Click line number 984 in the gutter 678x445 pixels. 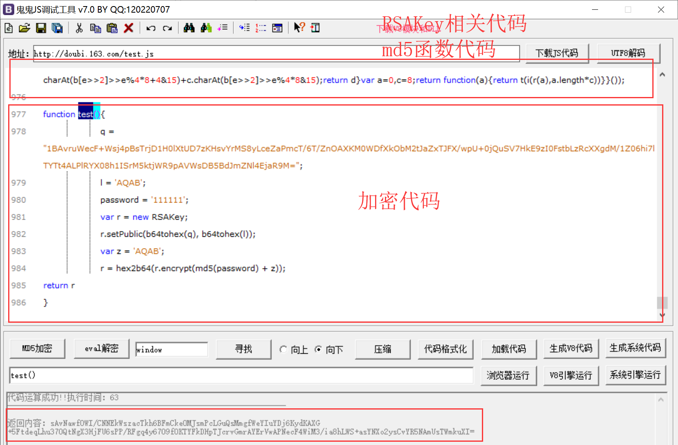point(19,269)
